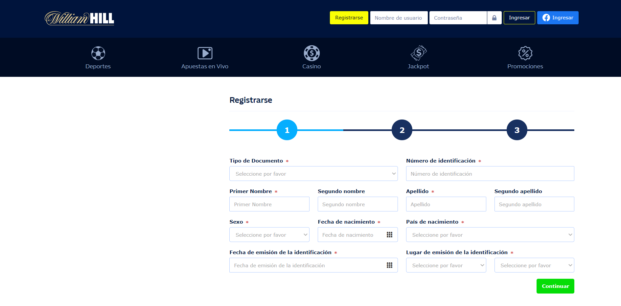Click the Ingresar login button
Screen dimensions: 621x306
[x=519, y=18]
